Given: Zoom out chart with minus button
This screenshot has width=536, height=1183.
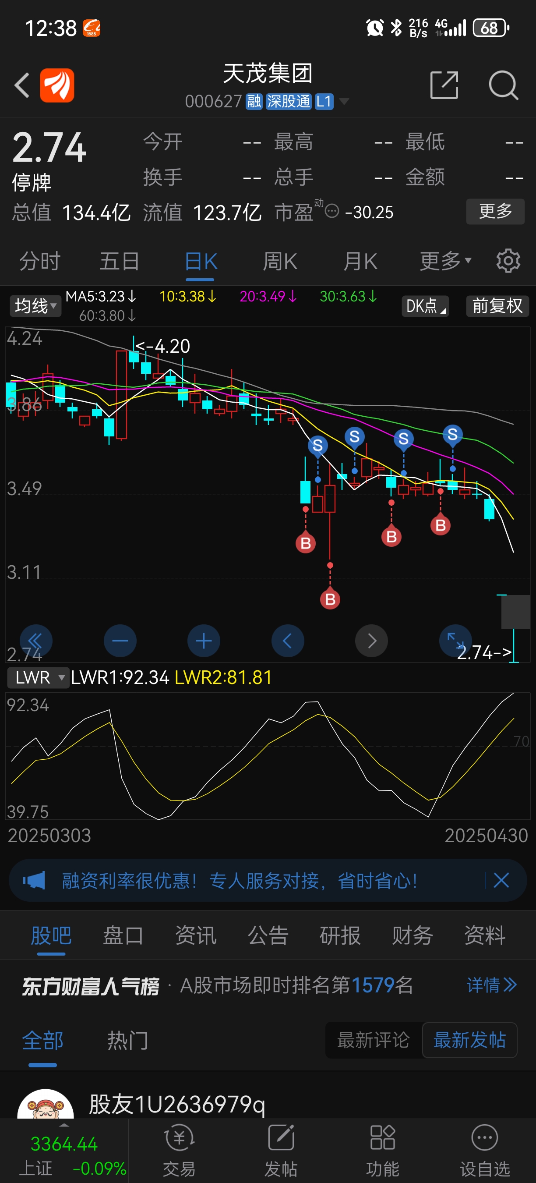Looking at the screenshot, I should point(120,641).
